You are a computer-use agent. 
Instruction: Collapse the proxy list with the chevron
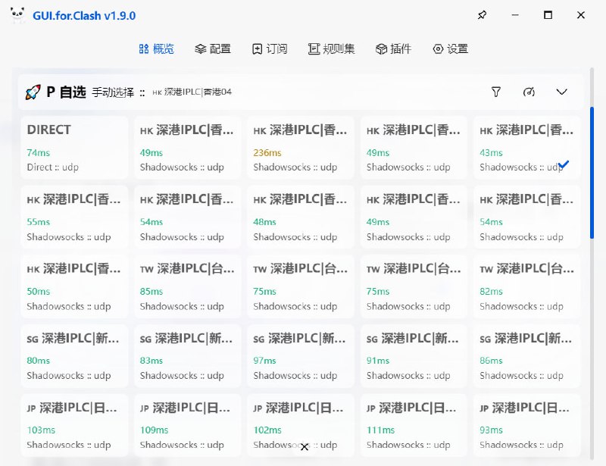coord(561,92)
